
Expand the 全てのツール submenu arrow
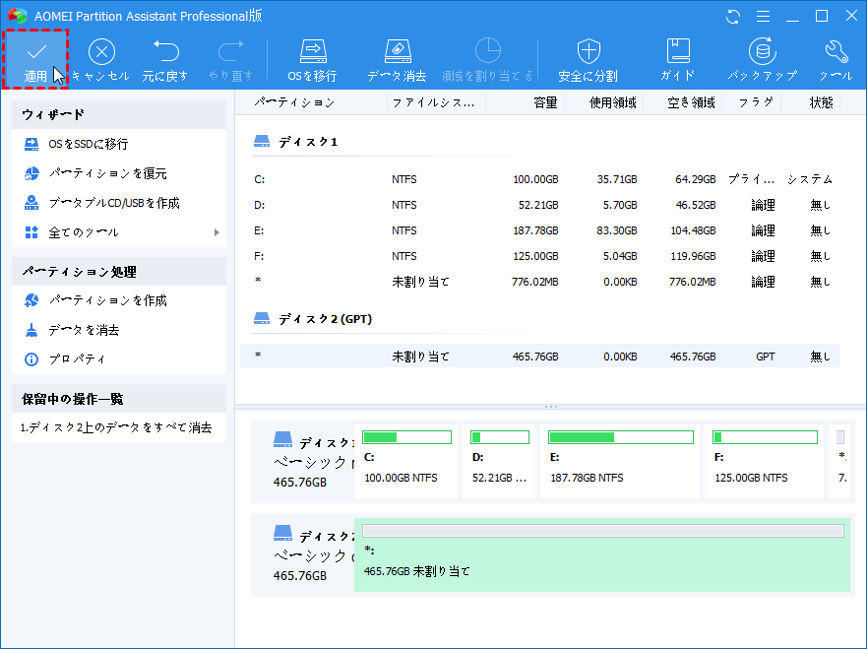[217, 232]
